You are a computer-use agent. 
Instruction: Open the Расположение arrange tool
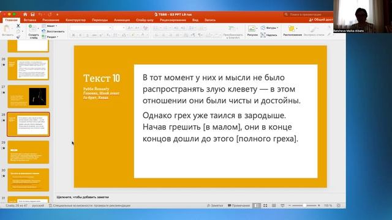(292, 31)
